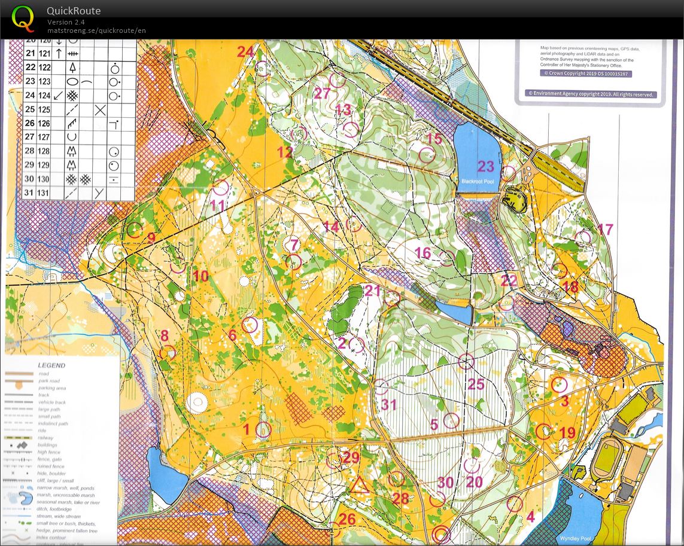Click the Blackroot Pool label

(x=478, y=181)
